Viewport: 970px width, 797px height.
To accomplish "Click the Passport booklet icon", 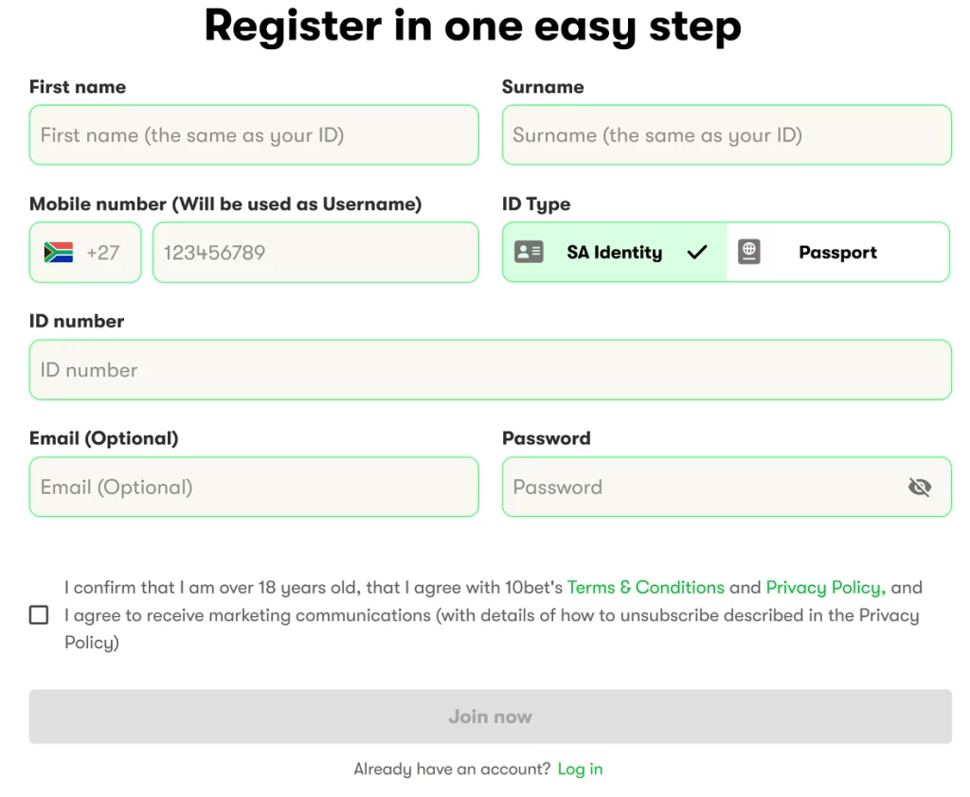I will click(x=749, y=252).
